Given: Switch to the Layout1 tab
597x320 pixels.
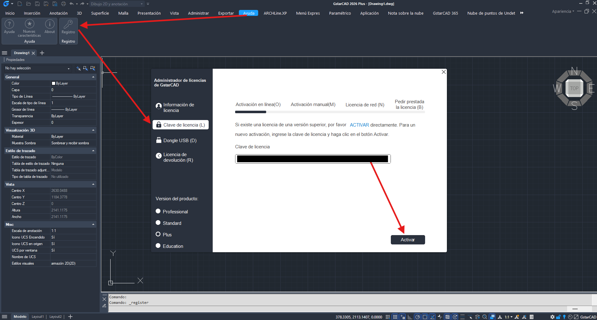Looking at the screenshot, I should point(38,317).
